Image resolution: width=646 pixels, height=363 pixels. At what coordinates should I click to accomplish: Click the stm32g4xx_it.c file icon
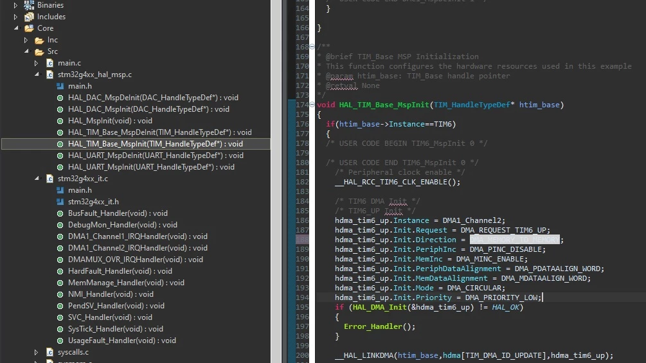click(x=49, y=179)
